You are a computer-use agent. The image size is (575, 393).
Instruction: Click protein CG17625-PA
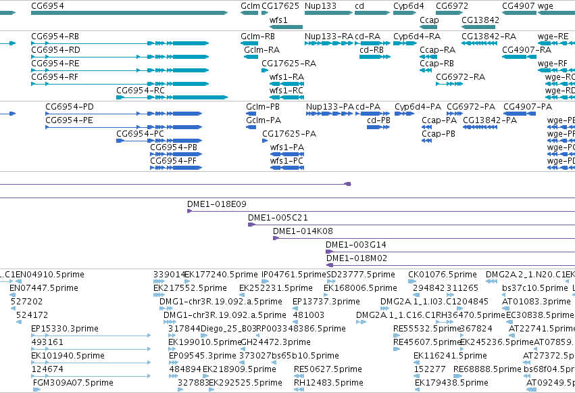(x=289, y=134)
